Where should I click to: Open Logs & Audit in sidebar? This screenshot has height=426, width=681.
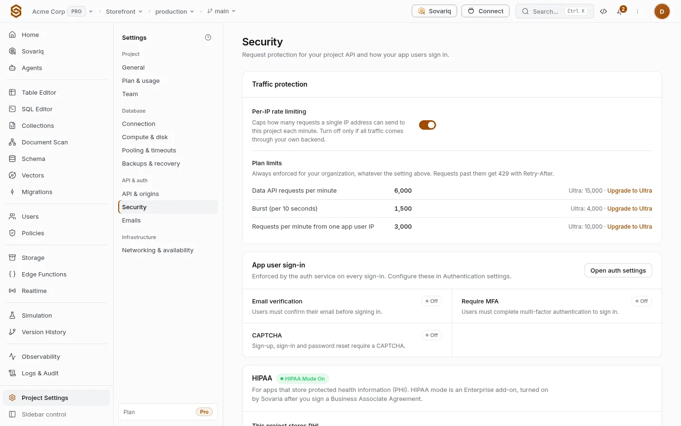[57, 373]
